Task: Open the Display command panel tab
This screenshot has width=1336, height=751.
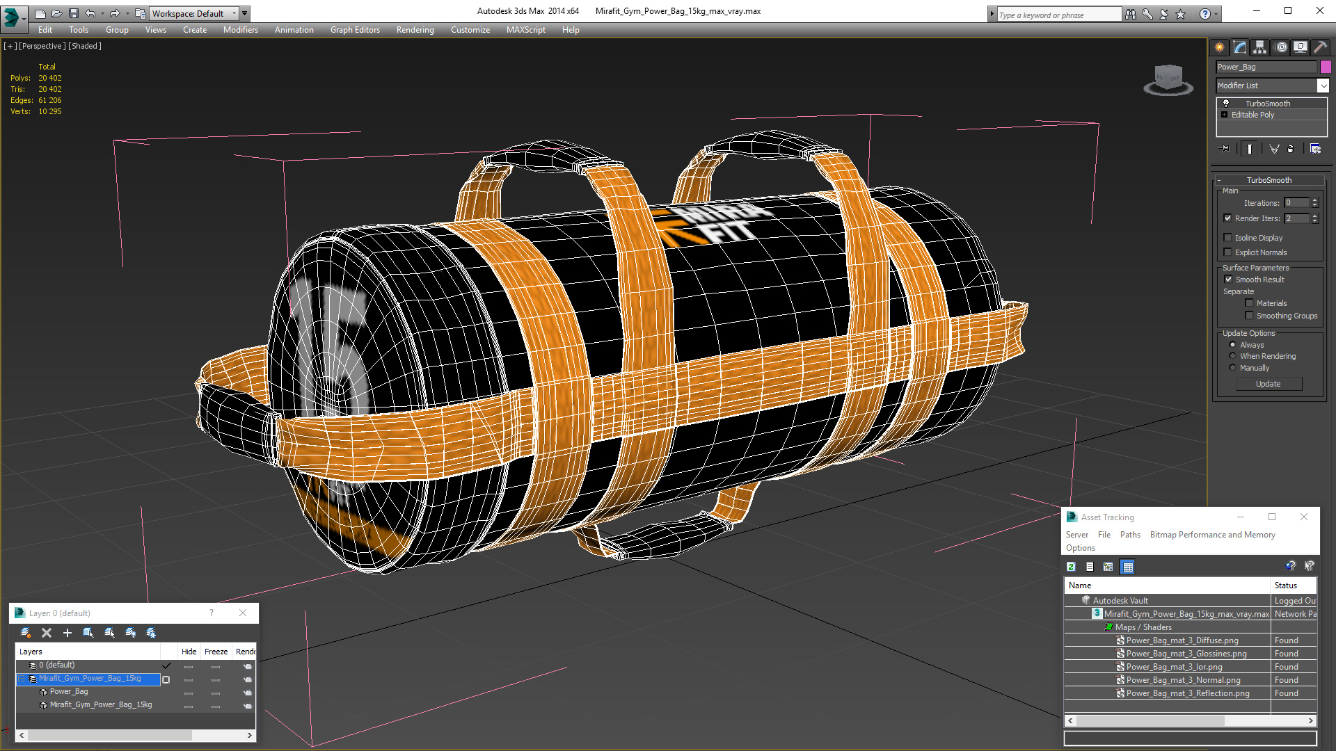Action: pos(1300,47)
